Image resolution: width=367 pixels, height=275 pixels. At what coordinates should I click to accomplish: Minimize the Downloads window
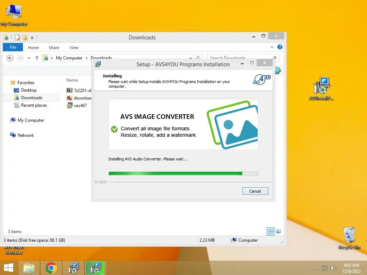pyautogui.click(x=254, y=37)
